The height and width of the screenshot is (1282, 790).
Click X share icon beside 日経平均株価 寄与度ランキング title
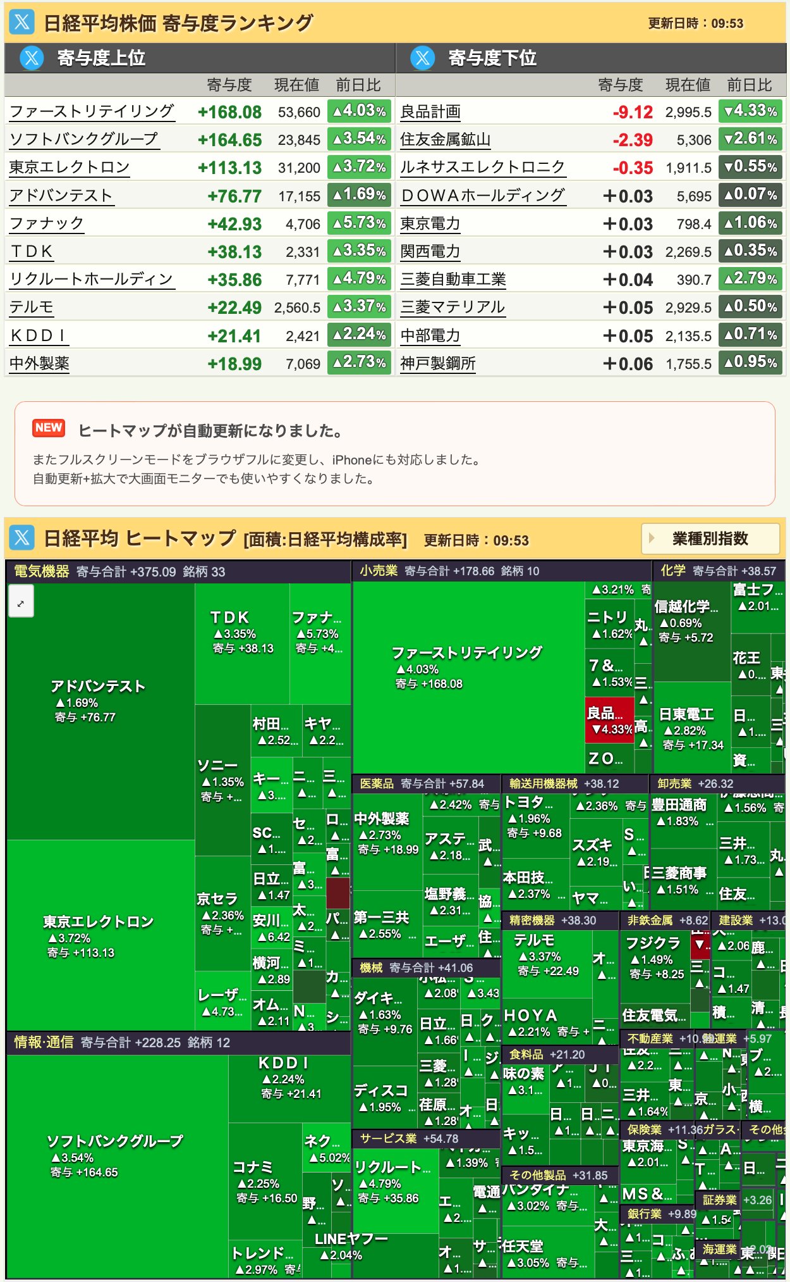pyautogui.click(x=21, y=22)
